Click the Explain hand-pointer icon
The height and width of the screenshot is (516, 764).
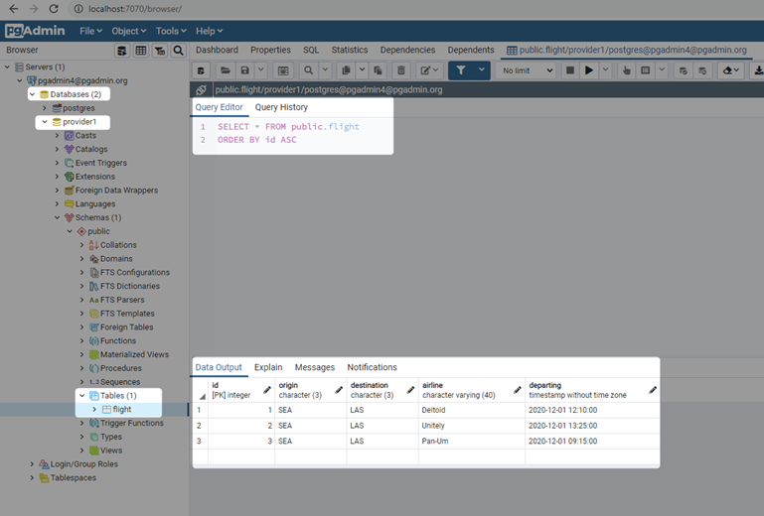(626, 70)
